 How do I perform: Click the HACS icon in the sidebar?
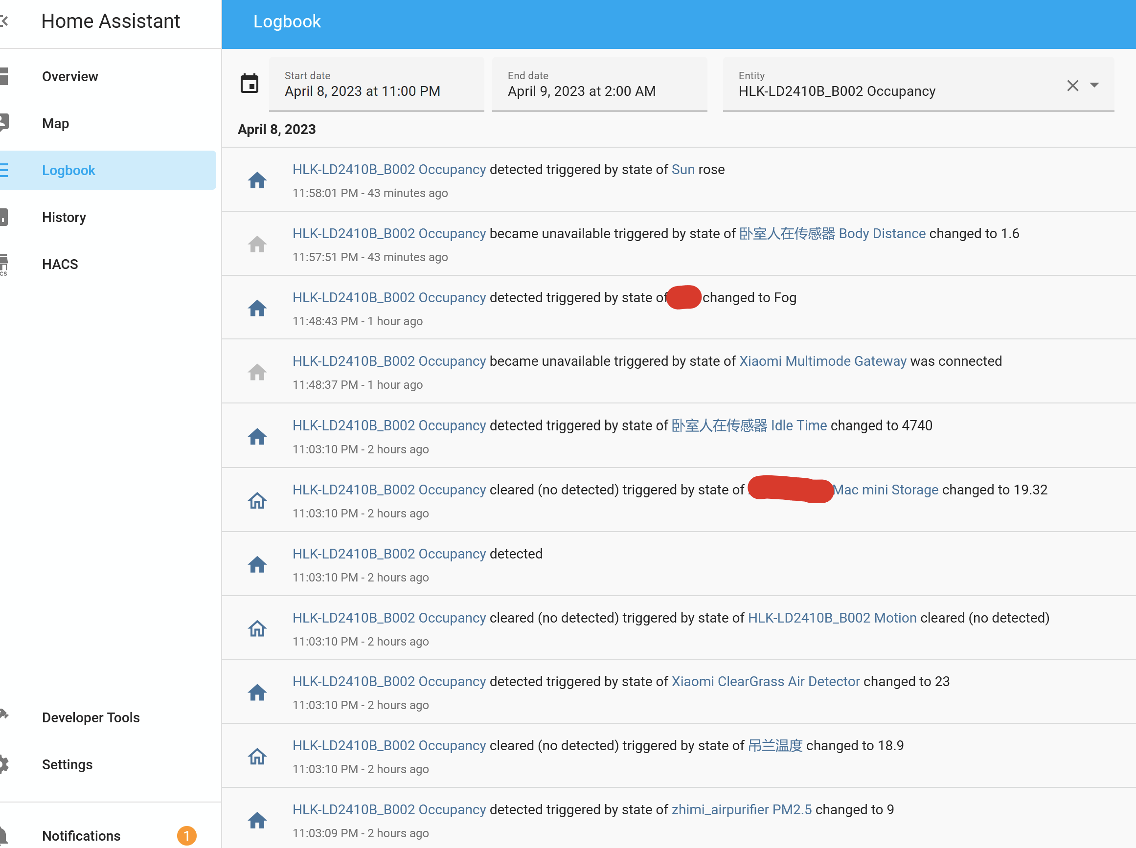(x=4, y=263)
